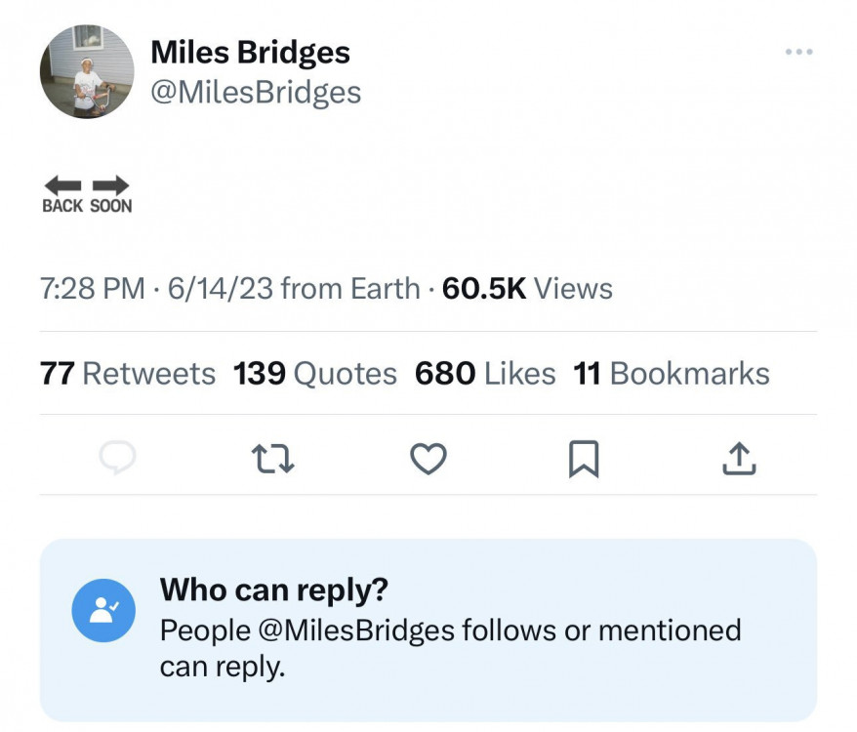Bookmark the tweet using the bookmark icon

(x=583, y=458)
